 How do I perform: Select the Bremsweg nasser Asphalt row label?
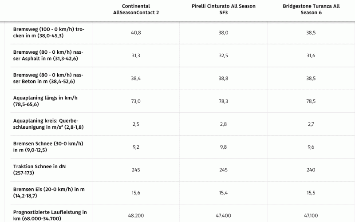[x=48, y=55]
